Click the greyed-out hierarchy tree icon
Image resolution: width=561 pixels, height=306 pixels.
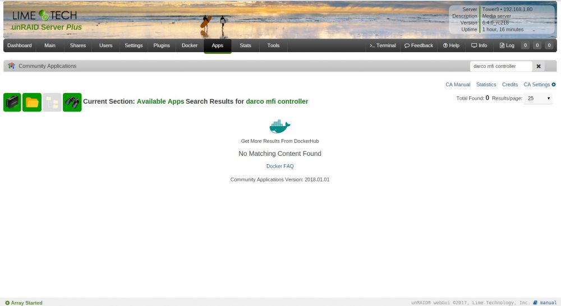pyautogui.click(x=52, y=102)
